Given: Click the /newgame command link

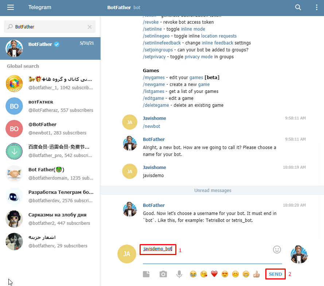Looking at the screenshot, I should [x=154, y=85].
